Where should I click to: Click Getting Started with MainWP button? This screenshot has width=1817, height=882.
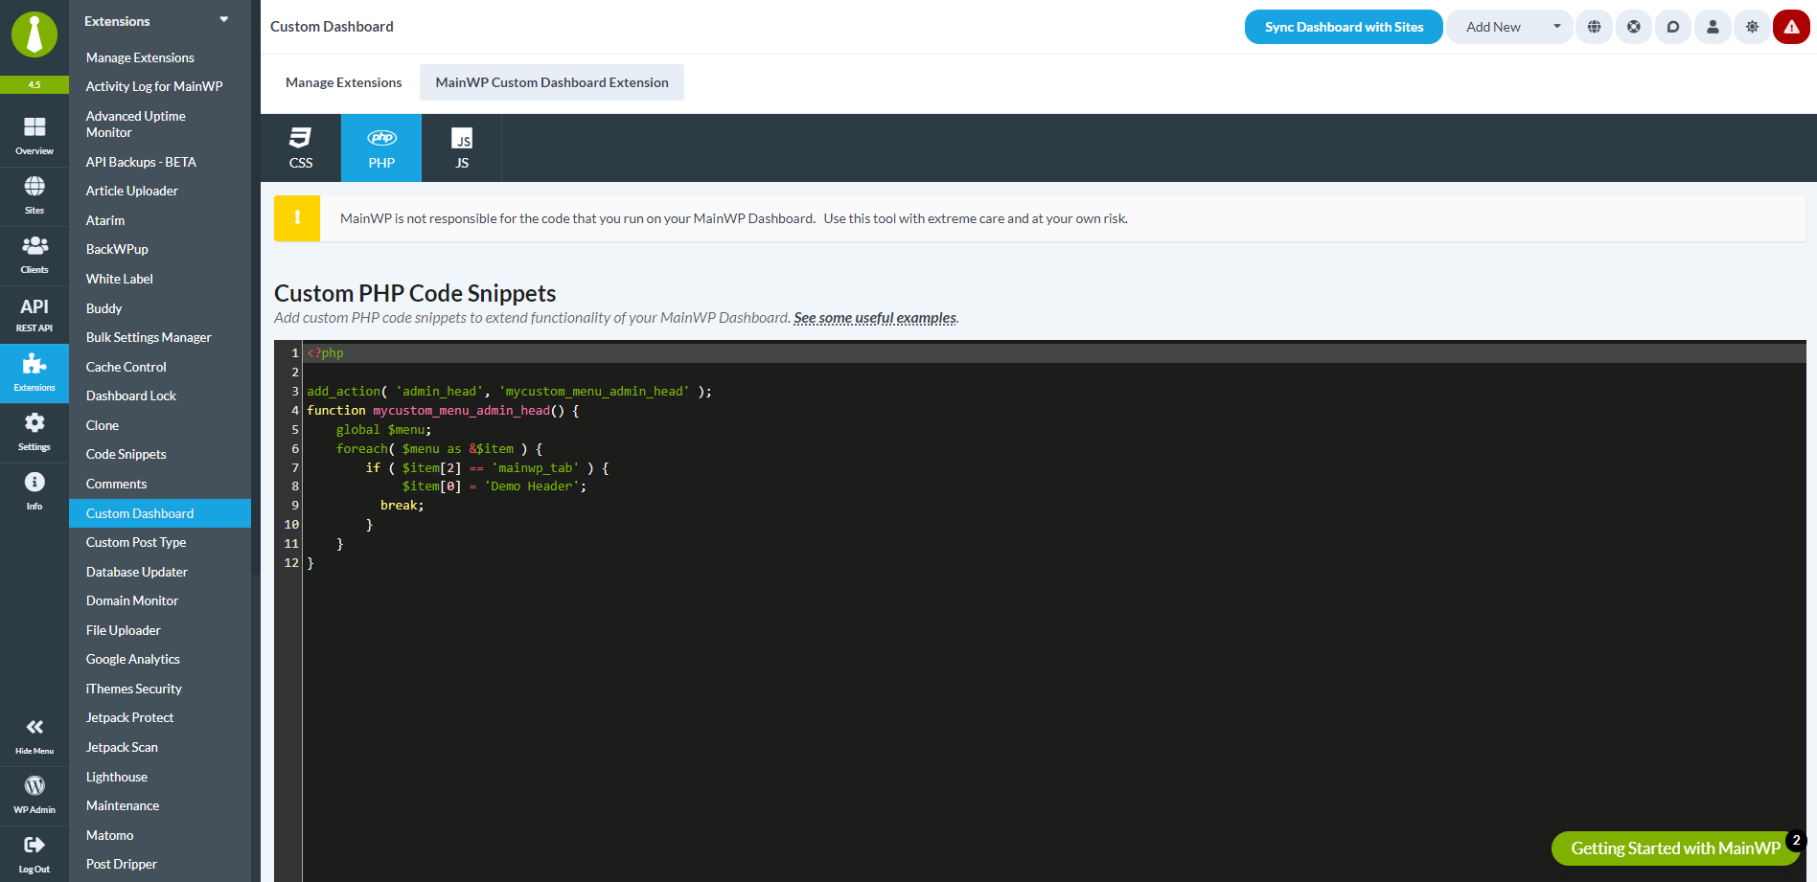(x=1675, y=848)
